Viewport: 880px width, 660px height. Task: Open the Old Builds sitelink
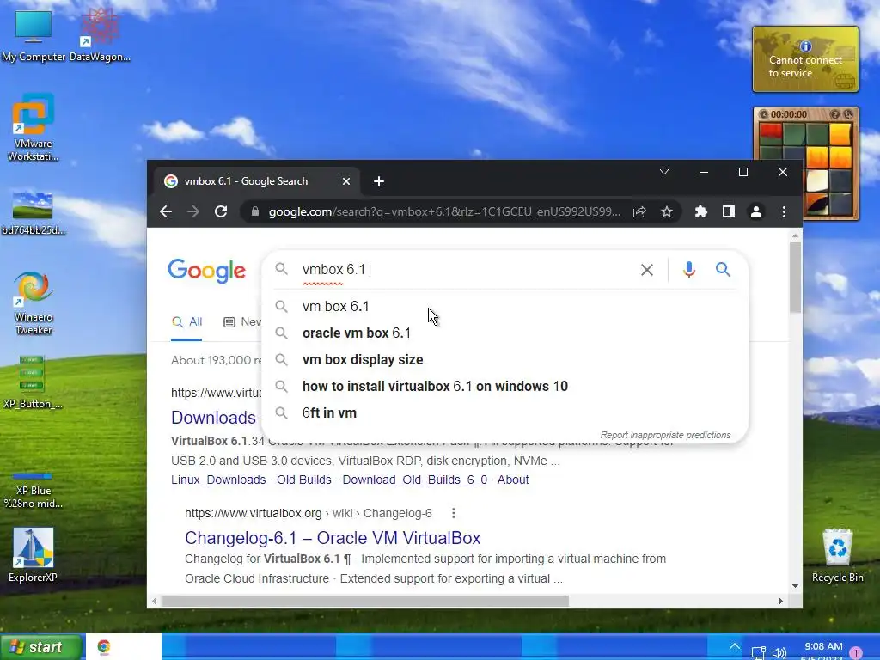pos(303,480)
